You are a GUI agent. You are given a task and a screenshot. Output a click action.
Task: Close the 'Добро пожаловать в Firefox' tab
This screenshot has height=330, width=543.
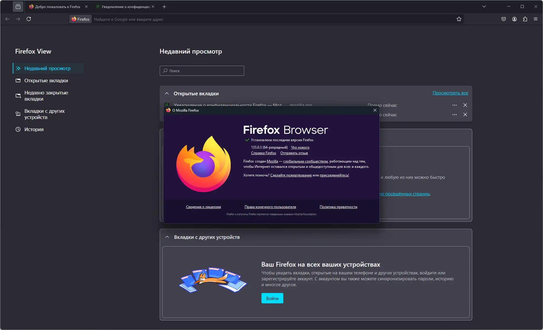click(86, 7)
